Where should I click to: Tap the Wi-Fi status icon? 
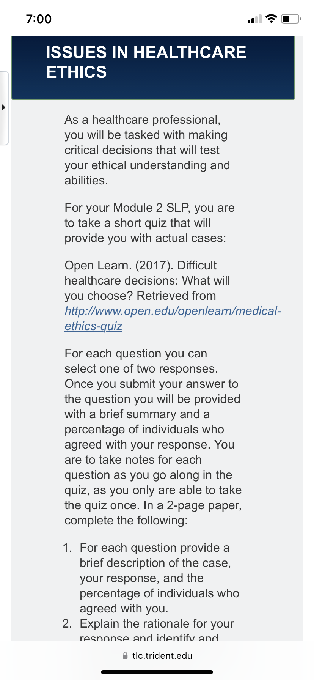point(271,19)
